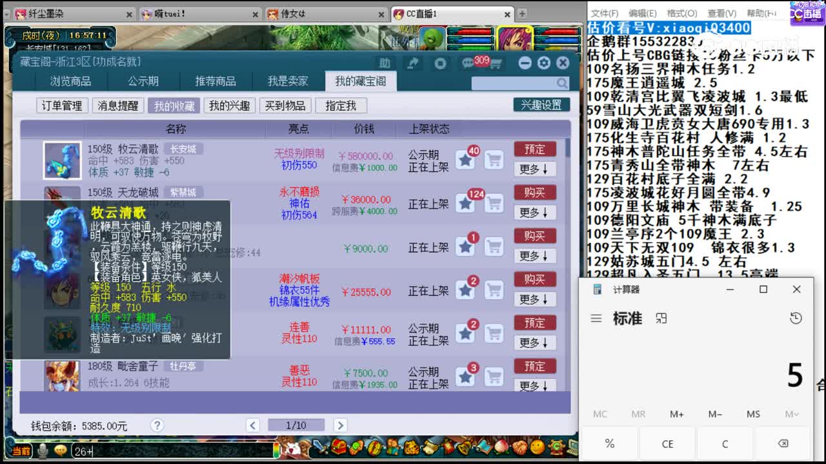Image resolution: width=826 pixels, height=464 pixels.
Task: Click the 购买 button for 天龙破城
Action: [534, 192]
